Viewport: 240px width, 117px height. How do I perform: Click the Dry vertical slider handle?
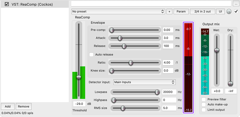pos(230,83)
